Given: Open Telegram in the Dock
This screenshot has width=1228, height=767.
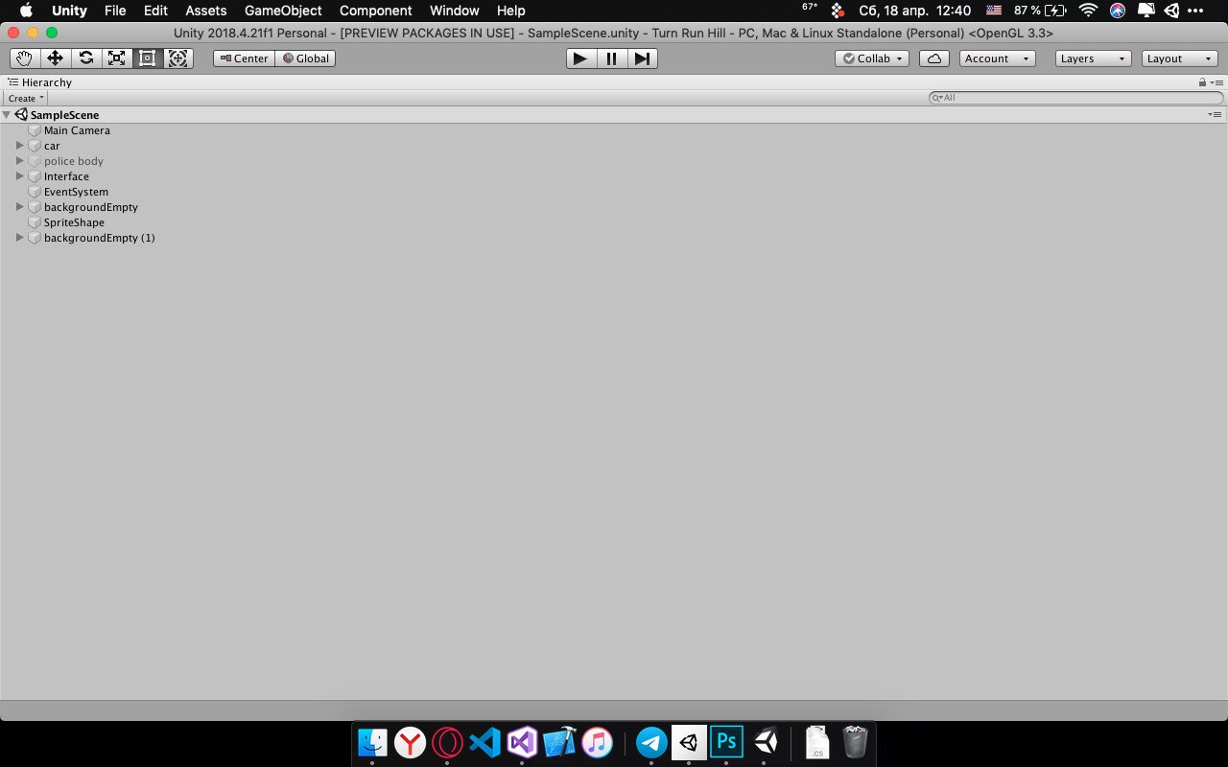Looking at the screenshot, I should click(x=651, y=742).
